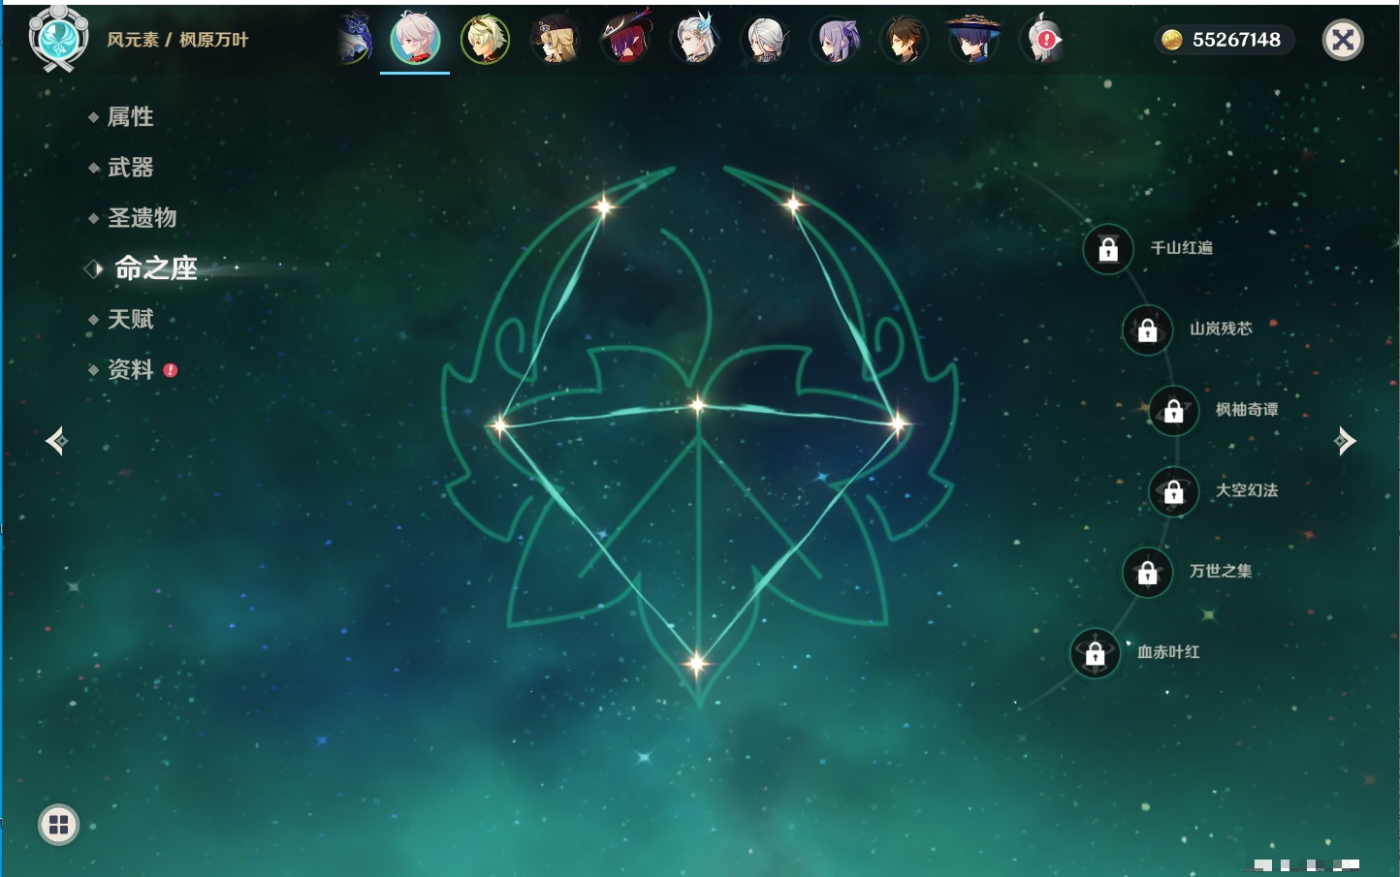1400x877 pixels.
Task: Click the locked 大空幻法 constellation icon
Action: pyautogui.click(x=1174, y=491)
